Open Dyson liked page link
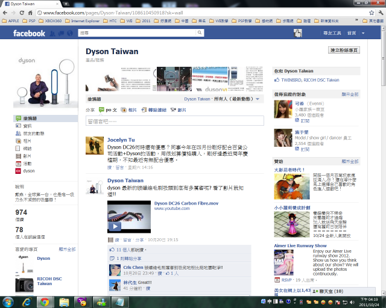 pos(43,259)
